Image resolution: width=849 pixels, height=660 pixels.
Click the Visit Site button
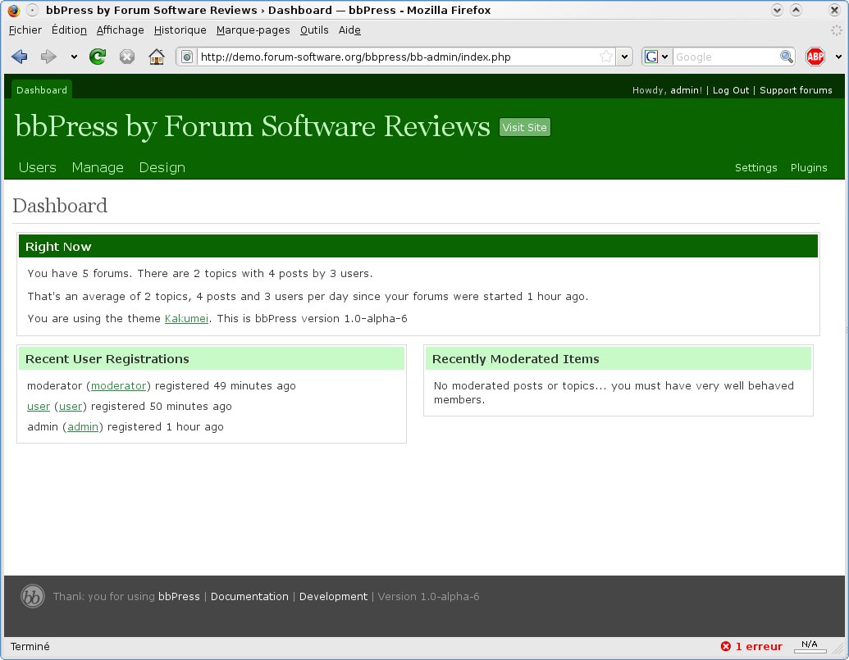[525, 127]
